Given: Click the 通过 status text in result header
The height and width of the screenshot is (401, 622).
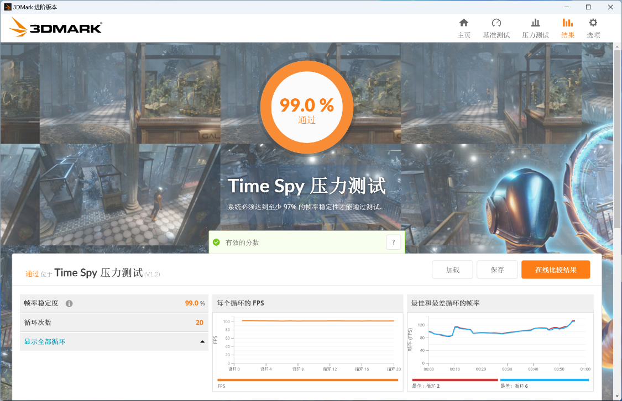Looking at the screenshot, I should click(32, 274).
